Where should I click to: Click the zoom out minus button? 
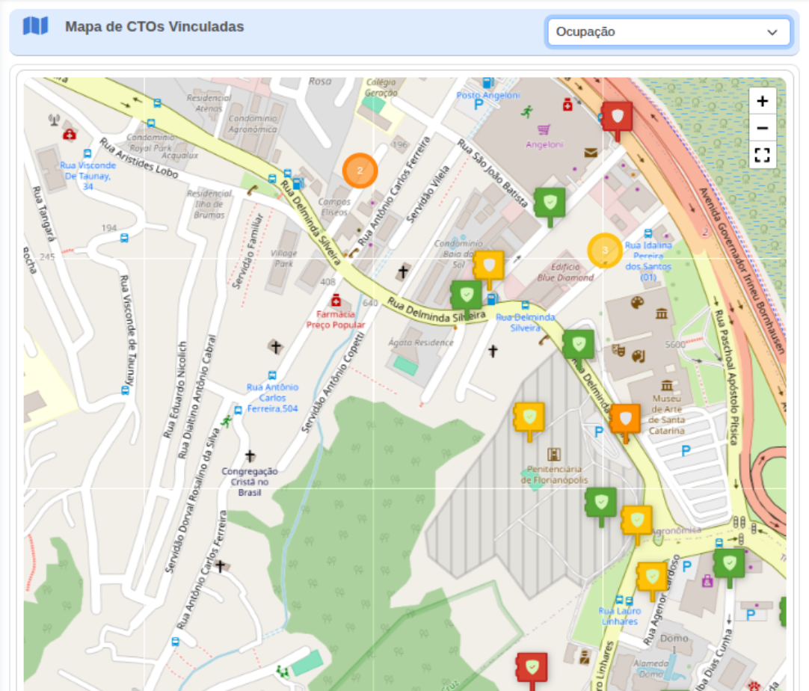(762, 128)
